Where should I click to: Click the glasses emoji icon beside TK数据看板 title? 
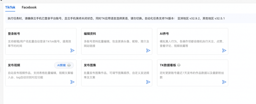[179, 65]
